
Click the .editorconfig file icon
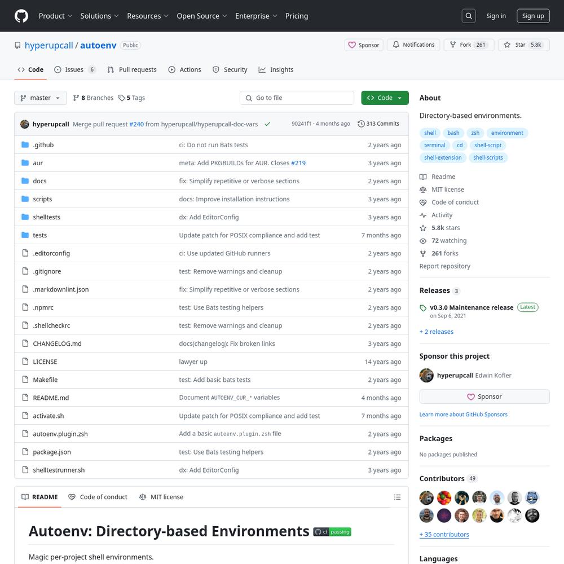[x=25, y=253]
